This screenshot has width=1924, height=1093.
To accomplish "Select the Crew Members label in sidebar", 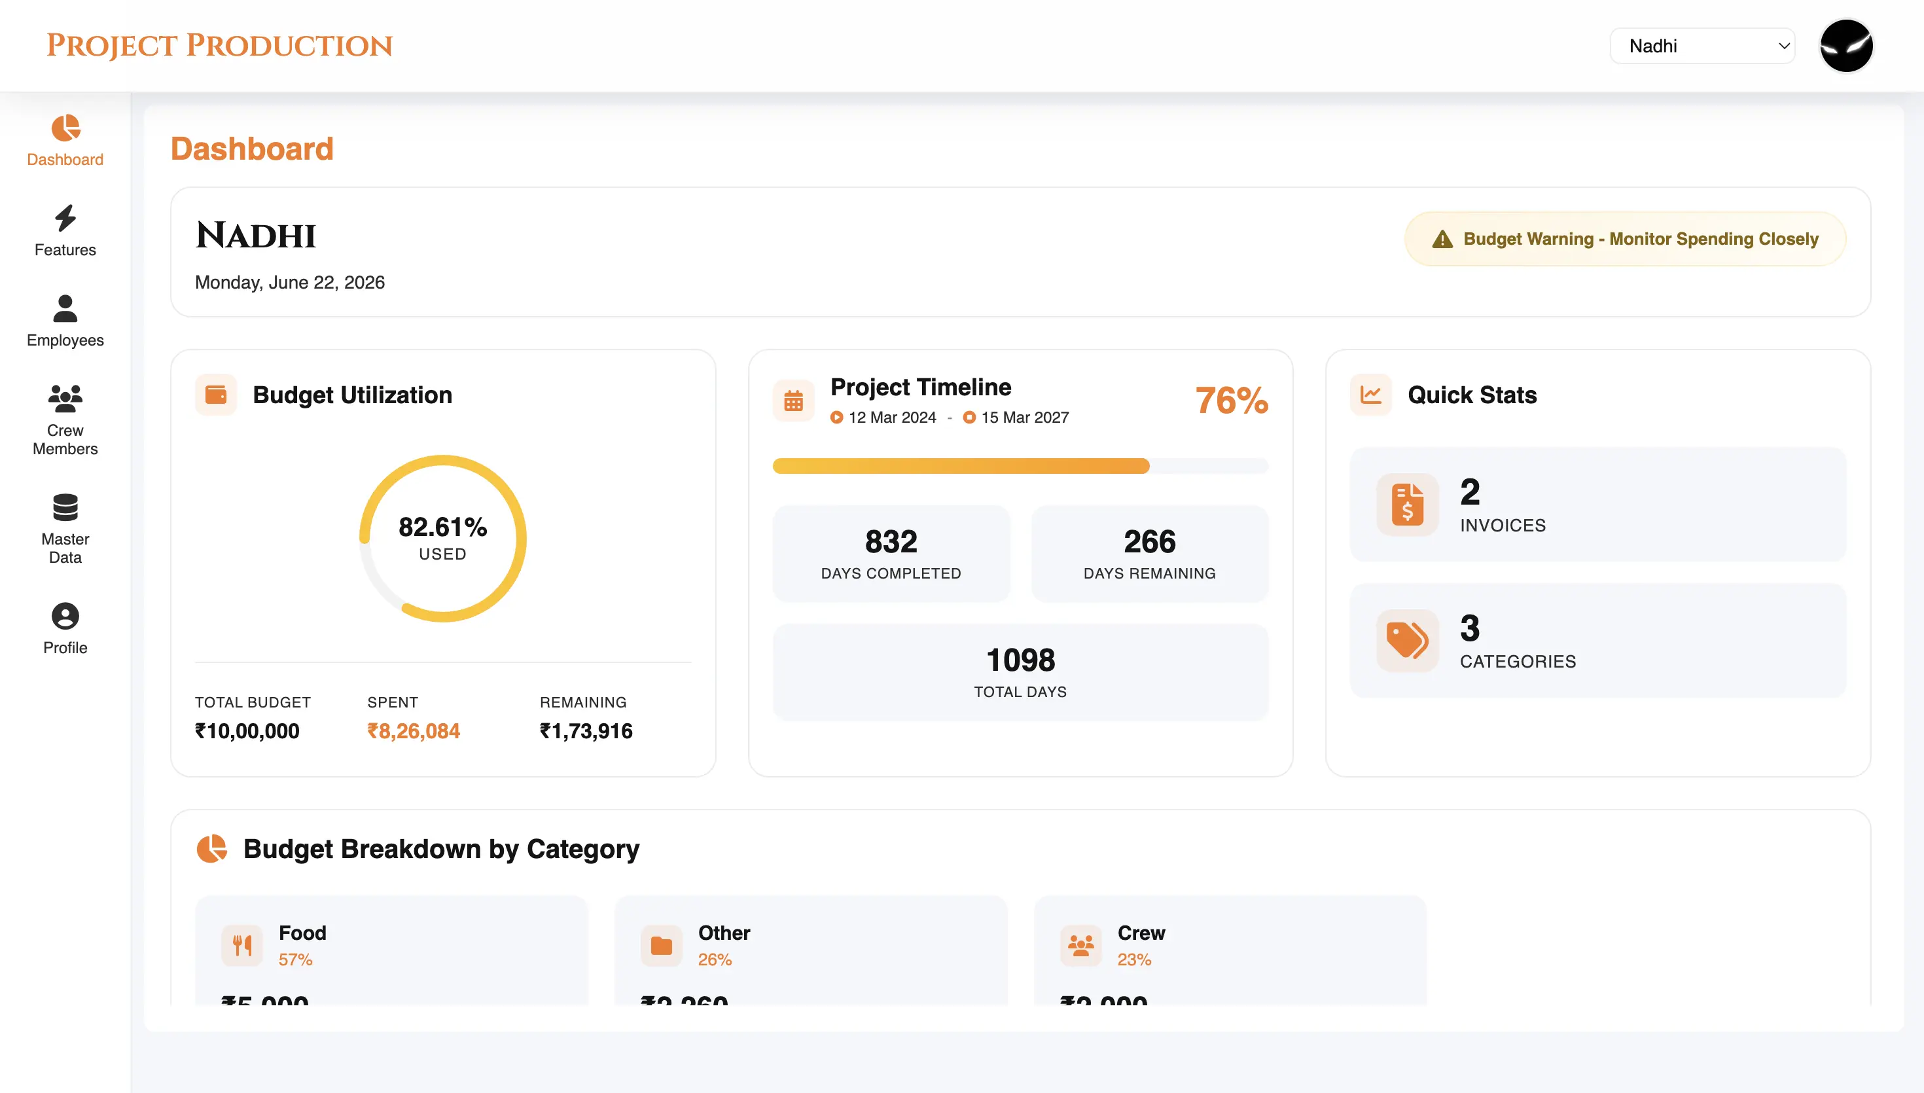I will point(65,440).
